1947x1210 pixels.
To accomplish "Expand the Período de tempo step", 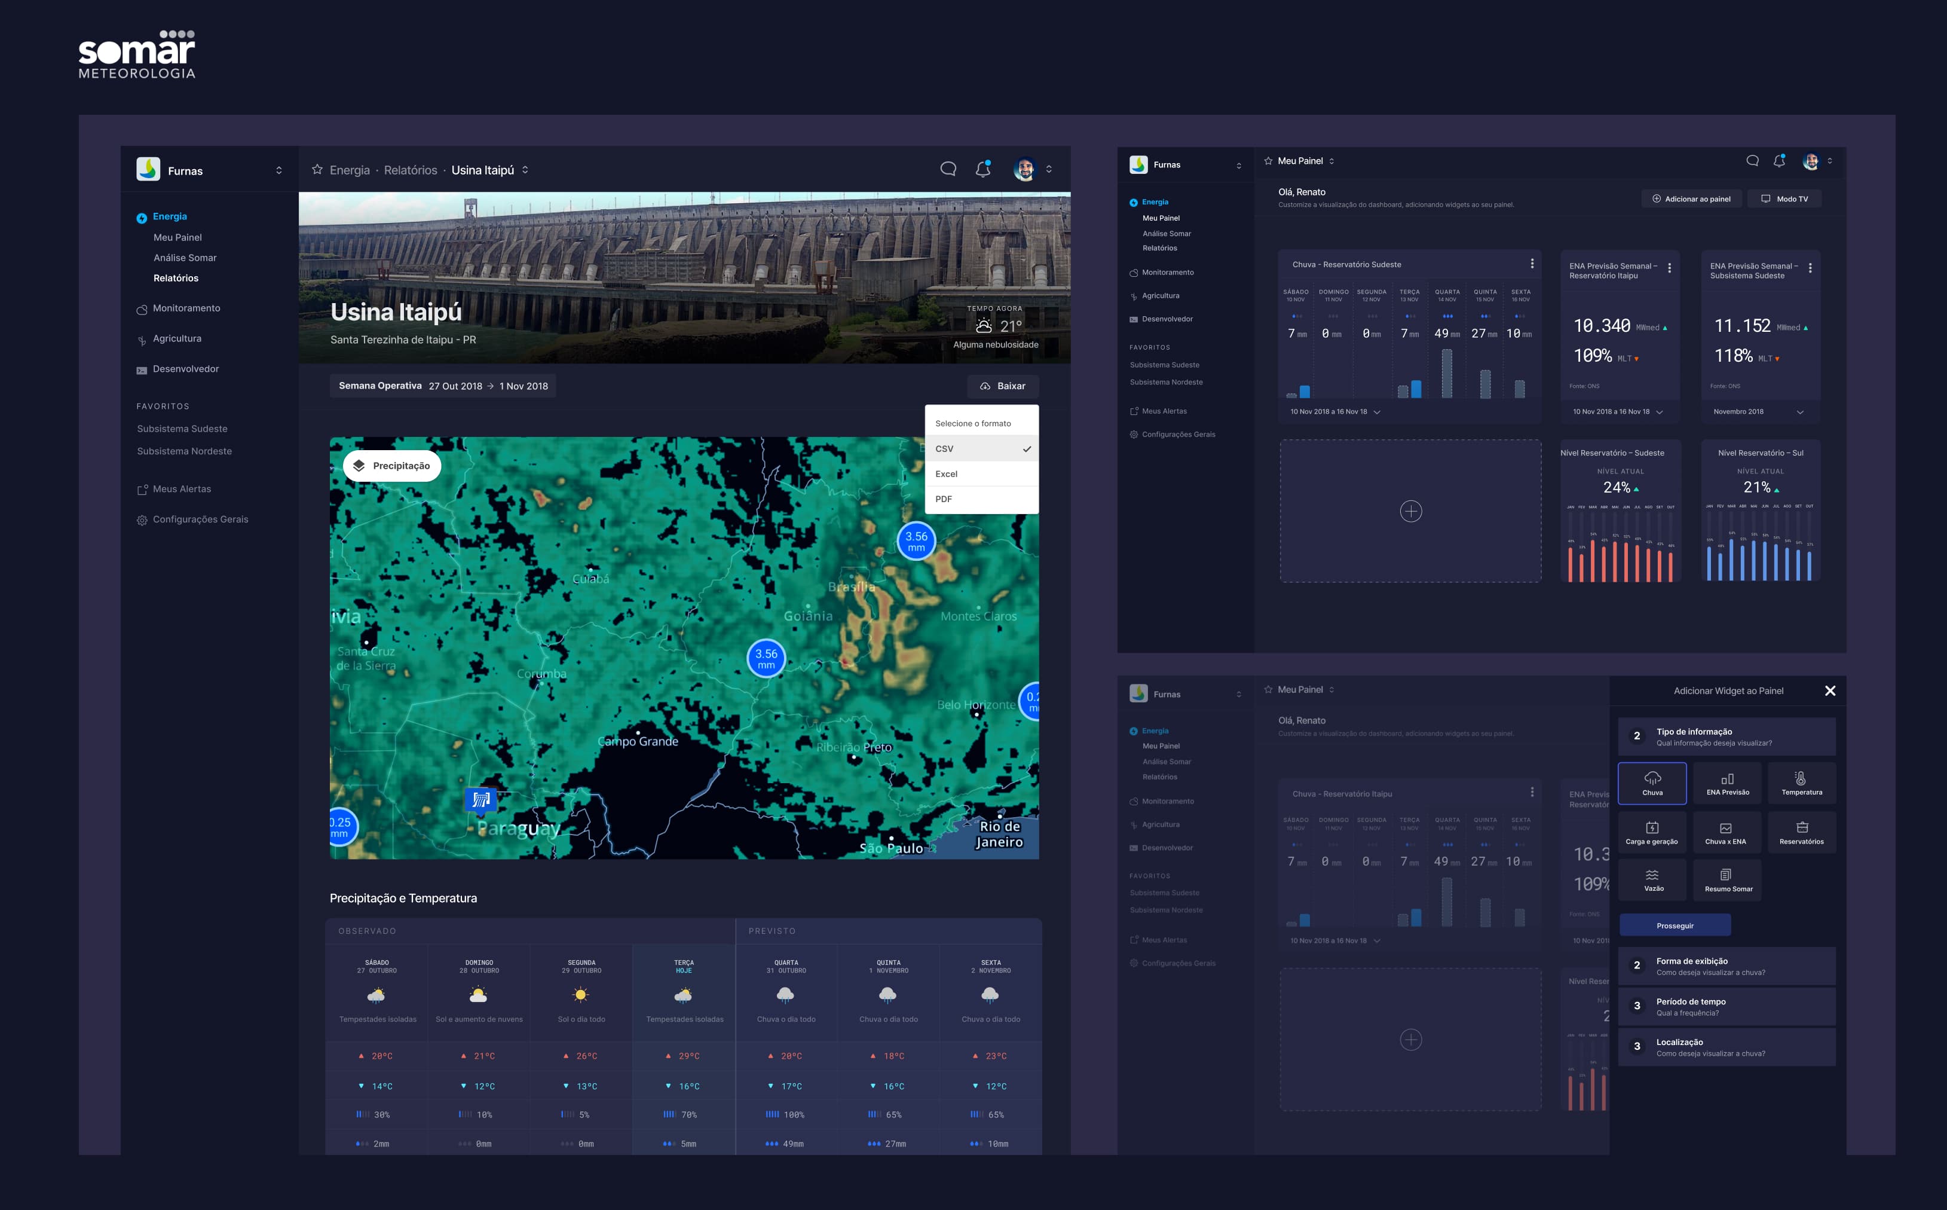I will (1727, 1007).
